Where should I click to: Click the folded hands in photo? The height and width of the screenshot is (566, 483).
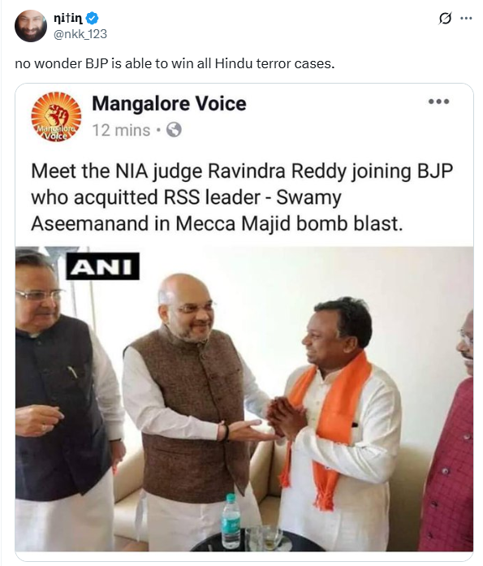pos(286,417)
